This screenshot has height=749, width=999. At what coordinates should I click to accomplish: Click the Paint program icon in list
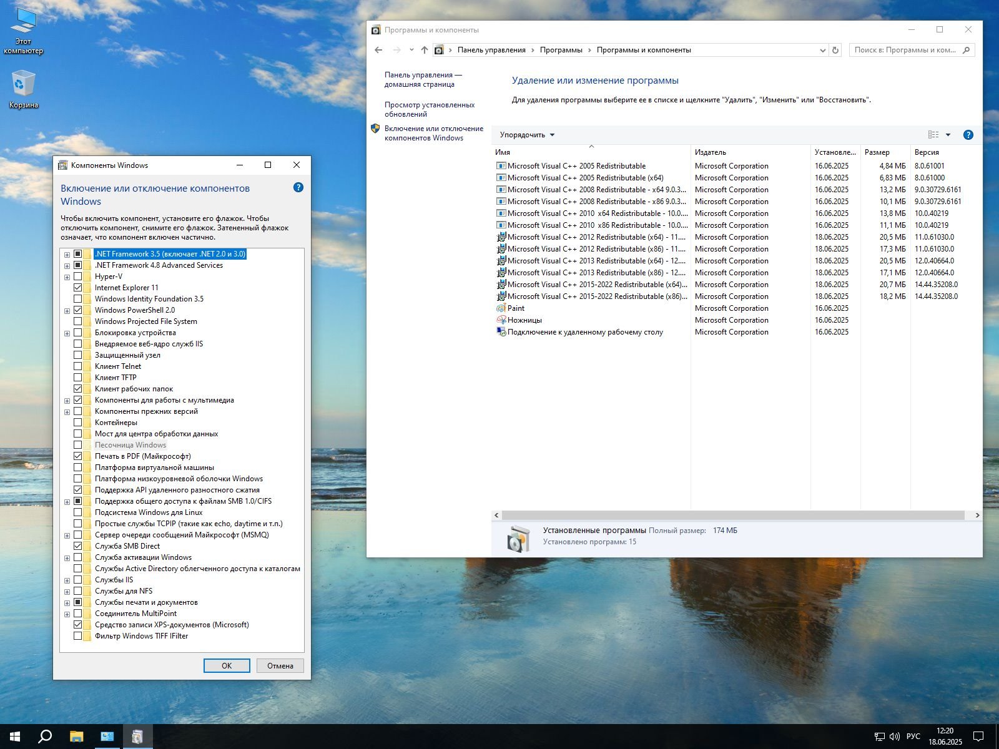pyautogui.click(x=501, y=308)
